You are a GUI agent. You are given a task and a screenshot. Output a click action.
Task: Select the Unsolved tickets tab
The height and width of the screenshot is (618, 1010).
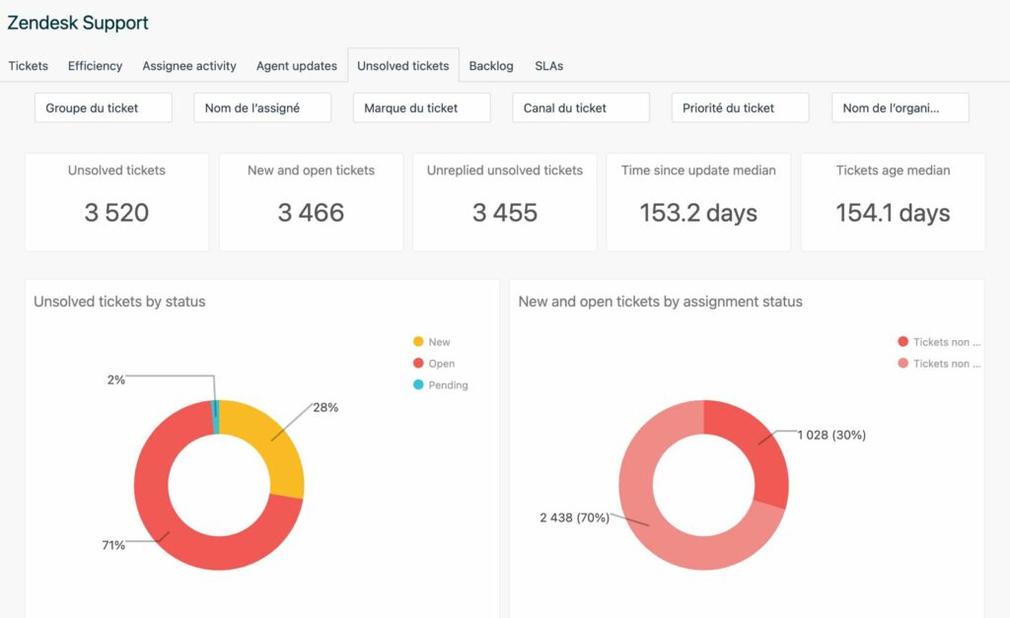403,66
